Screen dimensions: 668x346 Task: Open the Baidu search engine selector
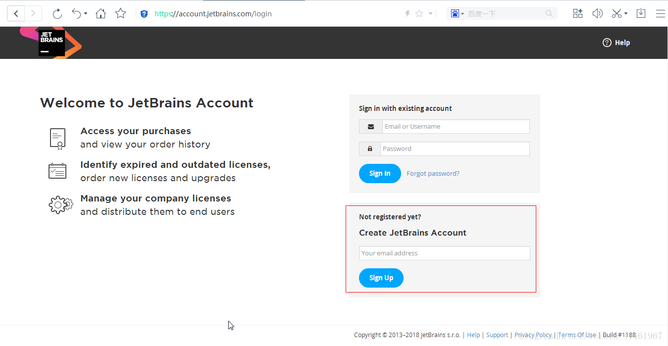tap(457, 14)
